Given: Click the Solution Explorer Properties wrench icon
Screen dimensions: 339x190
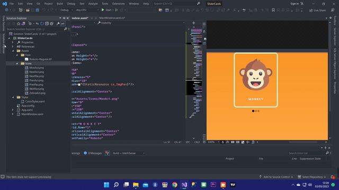Looking at the screenshot, I should 58,24.
